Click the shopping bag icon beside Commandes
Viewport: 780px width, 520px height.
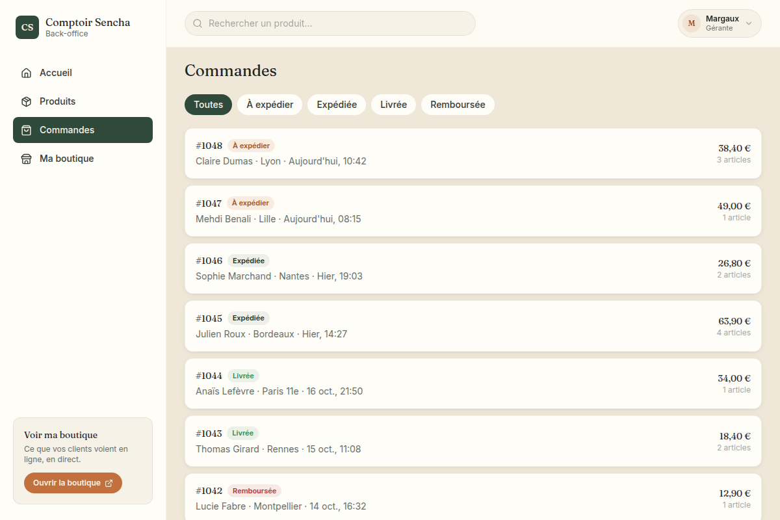coord(26,130)
